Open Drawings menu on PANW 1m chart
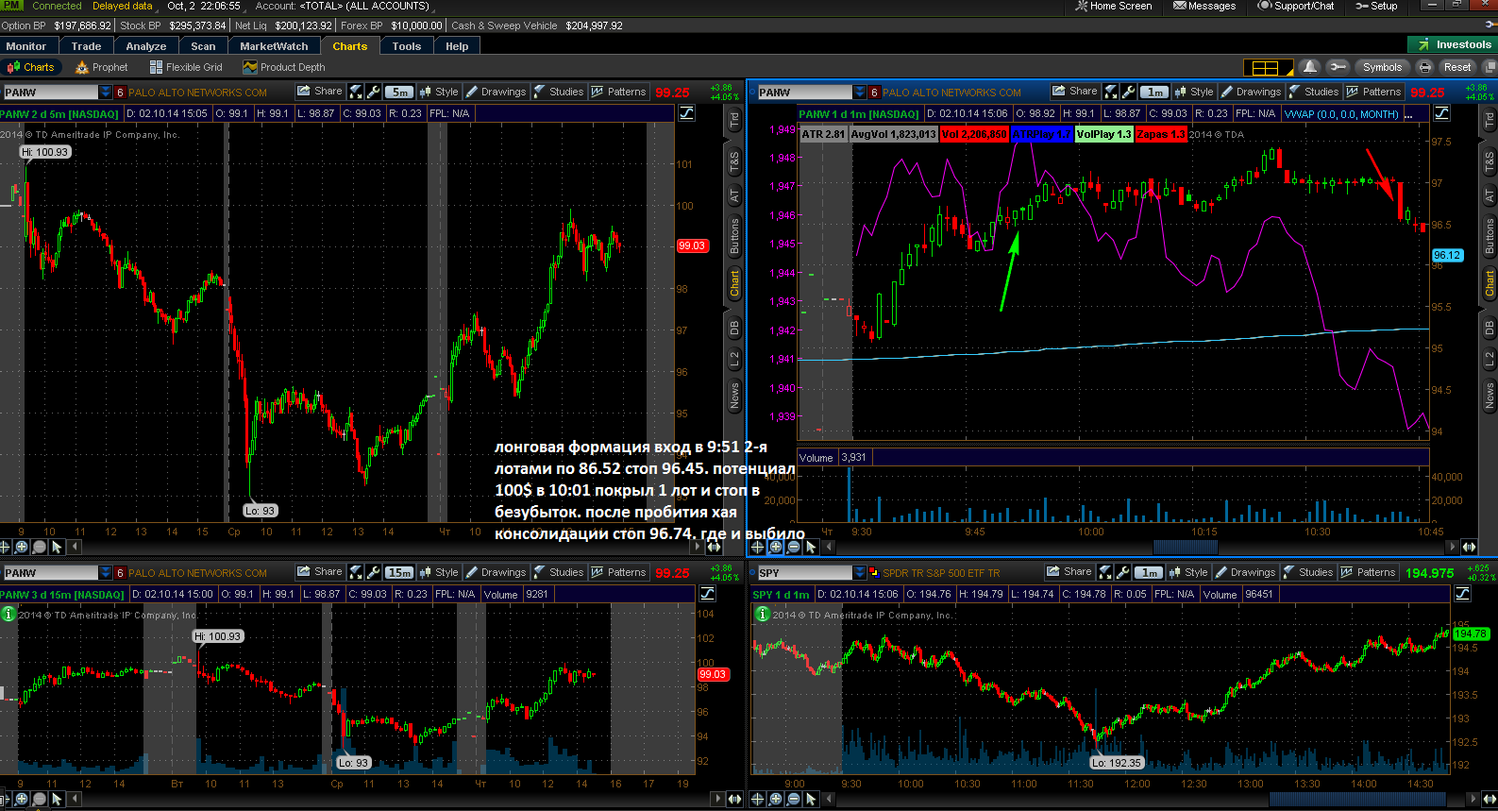Image resolution: width=1498 pixels, height=811 pixels. pos(1251,92)
